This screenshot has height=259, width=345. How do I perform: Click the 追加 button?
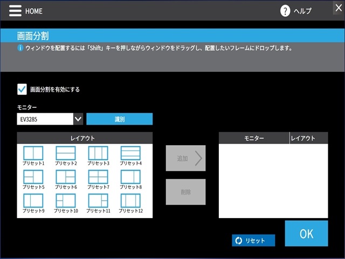point(185,158)
